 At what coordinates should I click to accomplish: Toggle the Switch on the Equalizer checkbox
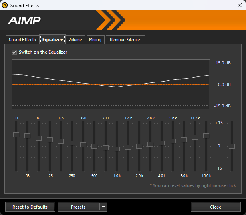coord(14,52)
